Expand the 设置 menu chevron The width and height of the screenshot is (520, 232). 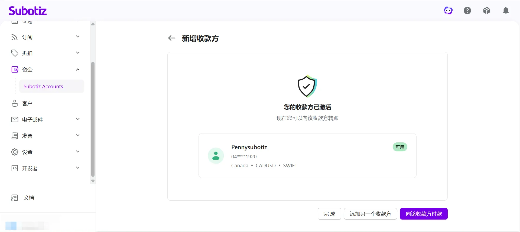click(78, 152)
